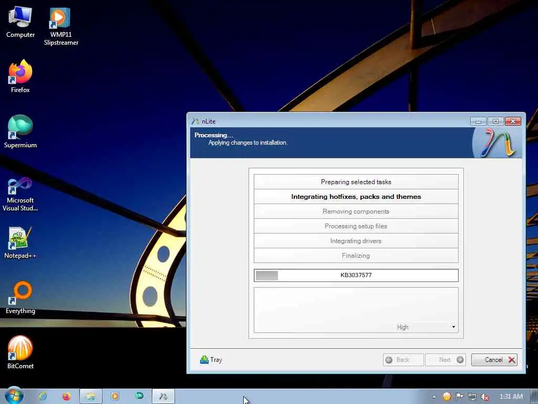
Task: Minimize the nLite window
Action: point(478,122)
